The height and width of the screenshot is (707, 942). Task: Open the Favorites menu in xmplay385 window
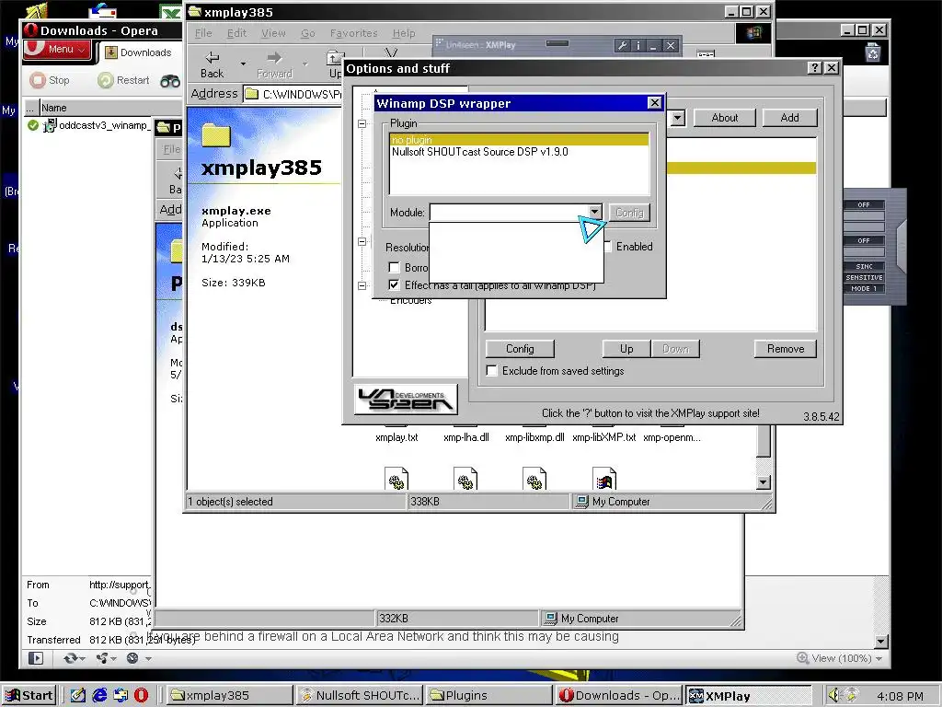tap(354, 33)
